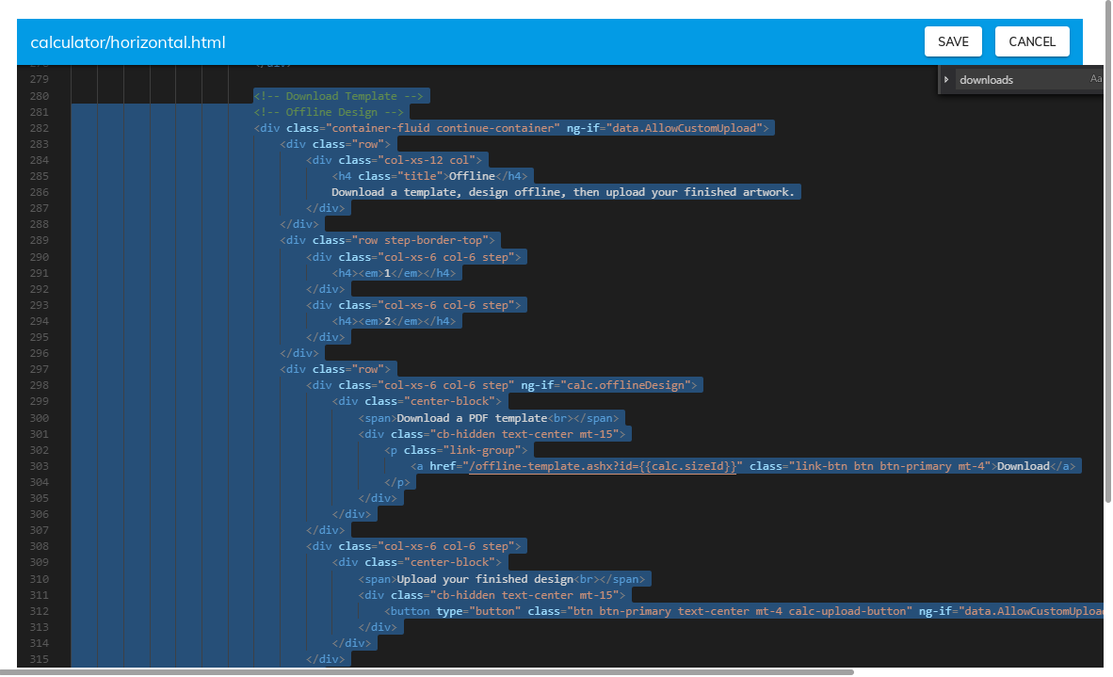Click the "calc-upload-button" class text on line 312

(x=847, y=611)
